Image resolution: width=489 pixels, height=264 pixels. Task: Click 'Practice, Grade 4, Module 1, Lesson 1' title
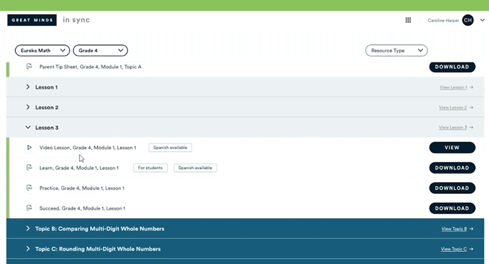pos(82,188)
